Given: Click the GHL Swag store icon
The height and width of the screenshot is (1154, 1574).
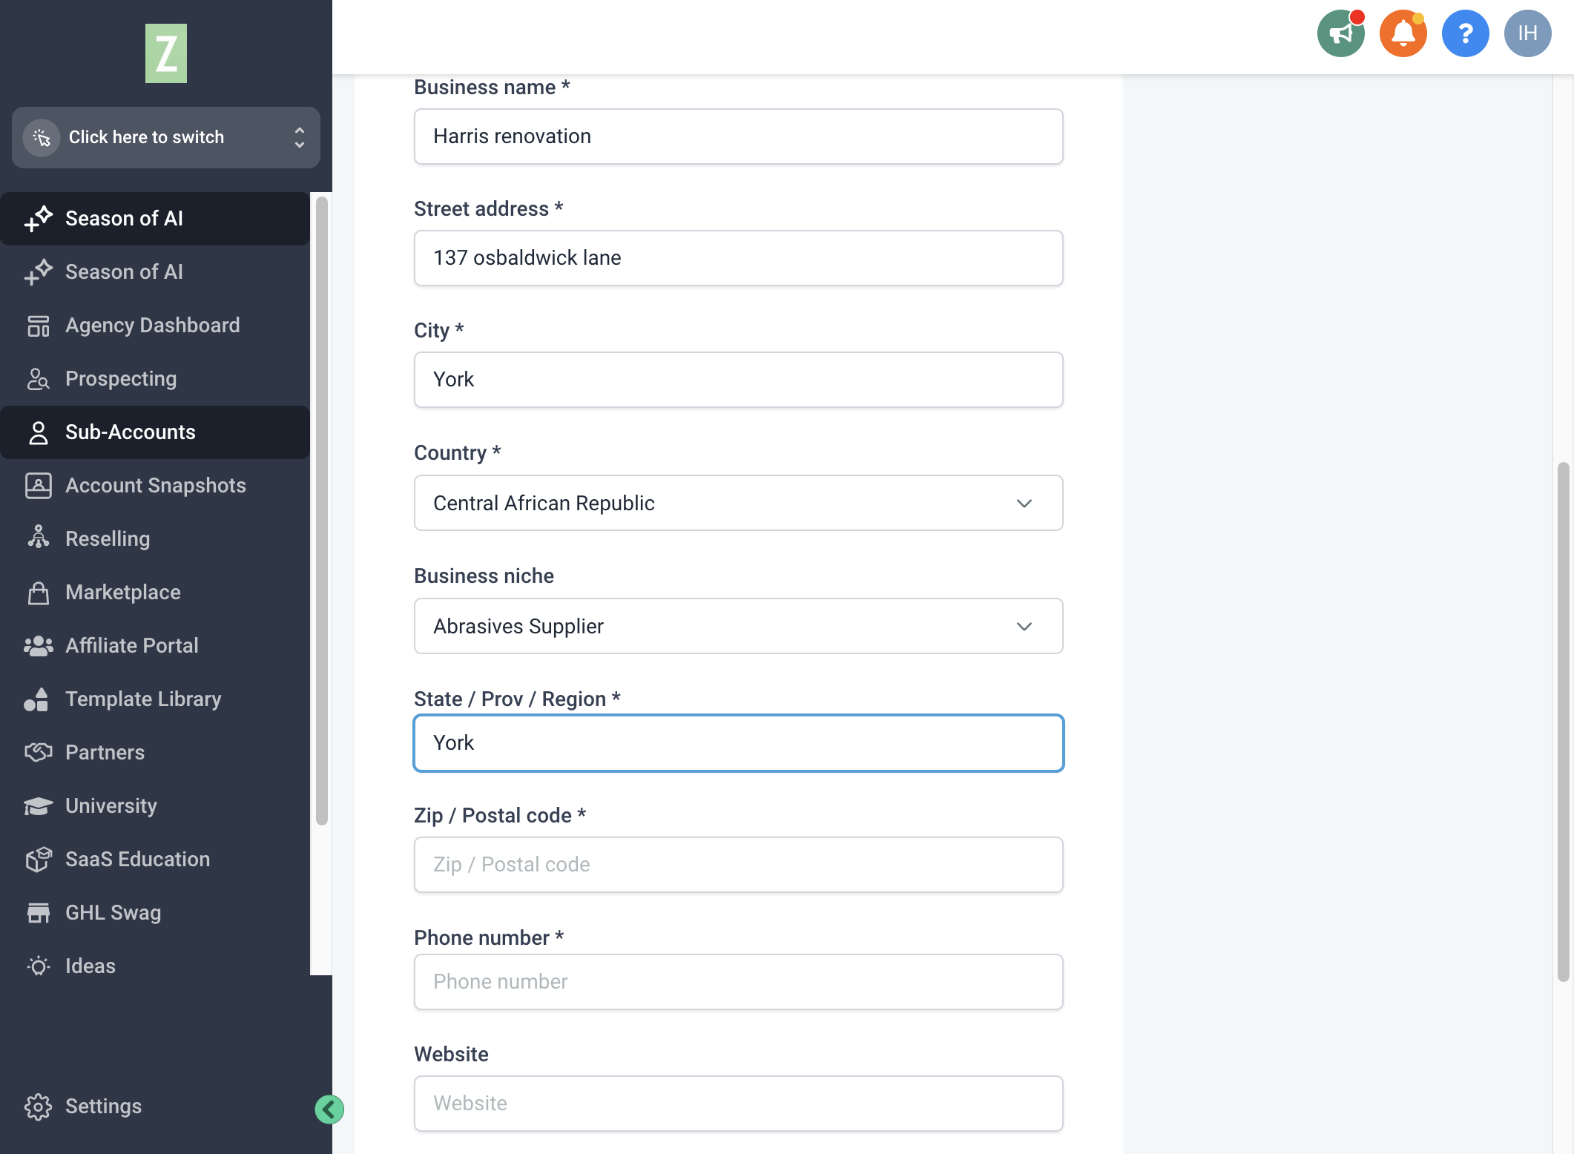Looking at the screenshot, I should (38, 913).
